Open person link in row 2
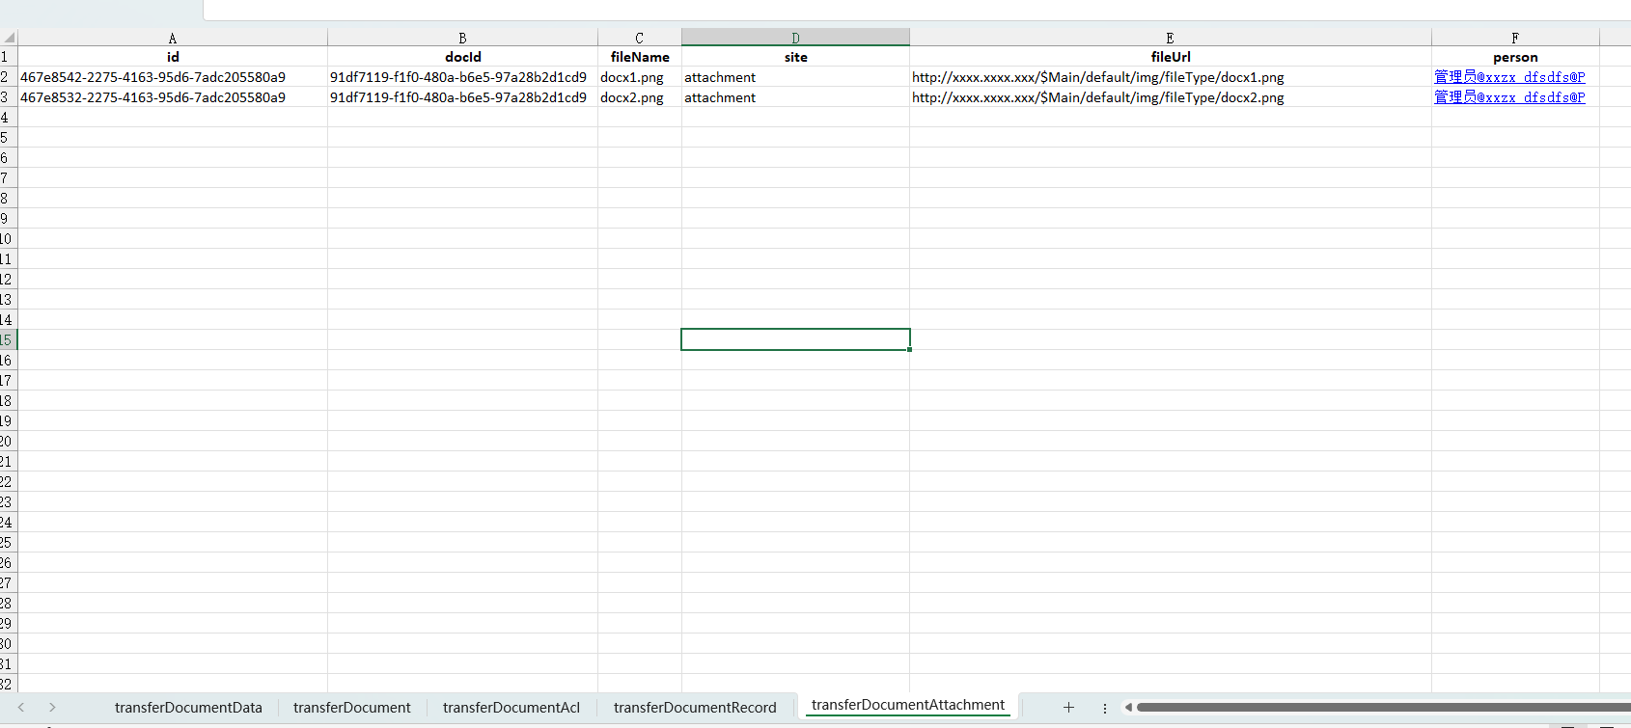This screenshot has height=728, width=1631. (1509, 77)
